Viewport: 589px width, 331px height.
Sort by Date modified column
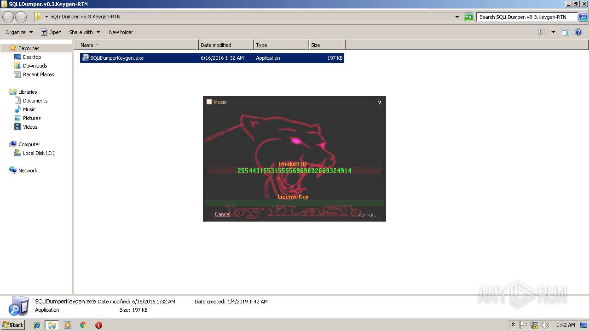click(226, 45)
